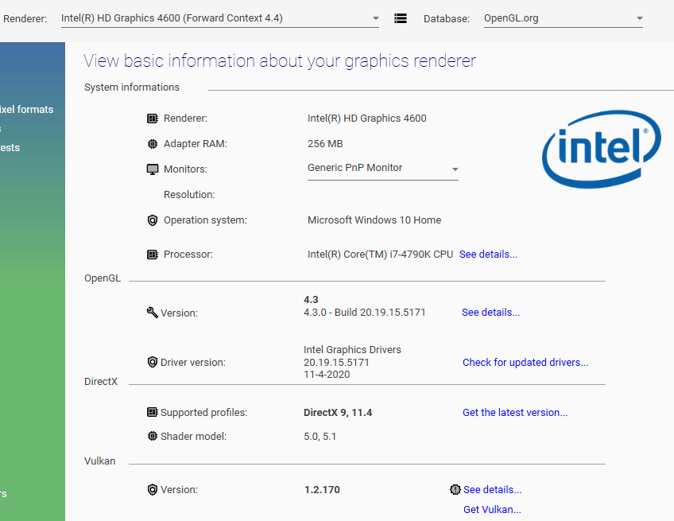Click the Supported profiles icon
674x521 pixels.
pos(152,412)
